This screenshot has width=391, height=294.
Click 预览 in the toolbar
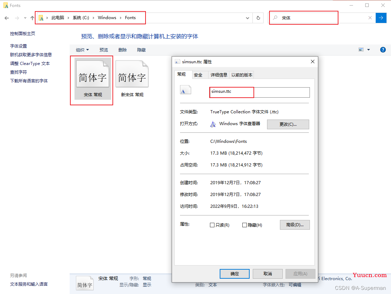[104, 50]
